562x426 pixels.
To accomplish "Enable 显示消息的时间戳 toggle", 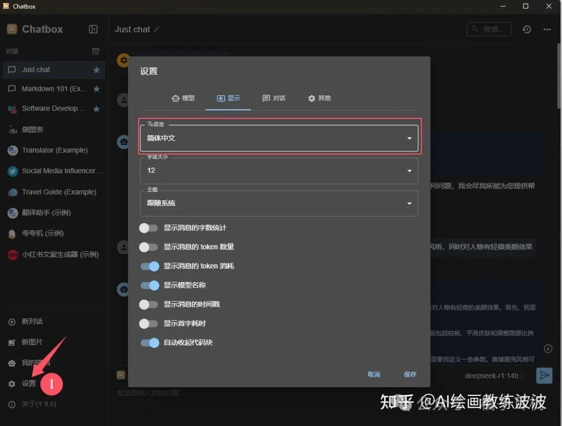I will tap(148, 304).
